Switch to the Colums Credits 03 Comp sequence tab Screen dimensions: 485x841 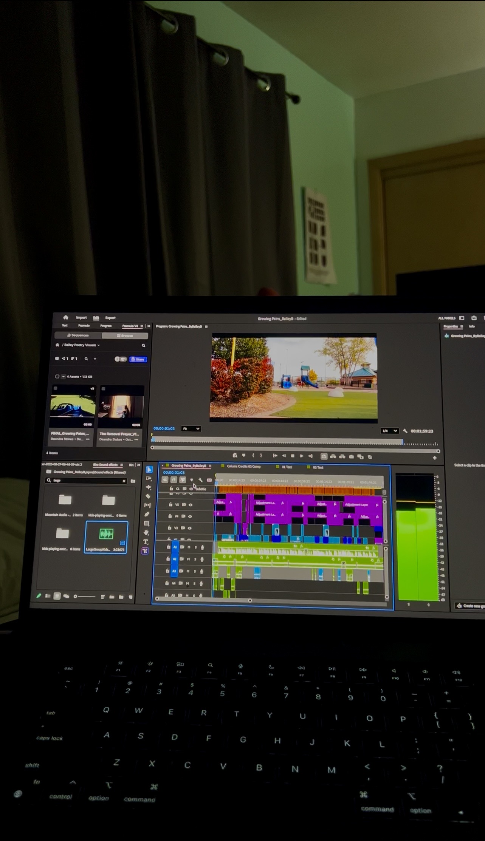tap(243, 467)
